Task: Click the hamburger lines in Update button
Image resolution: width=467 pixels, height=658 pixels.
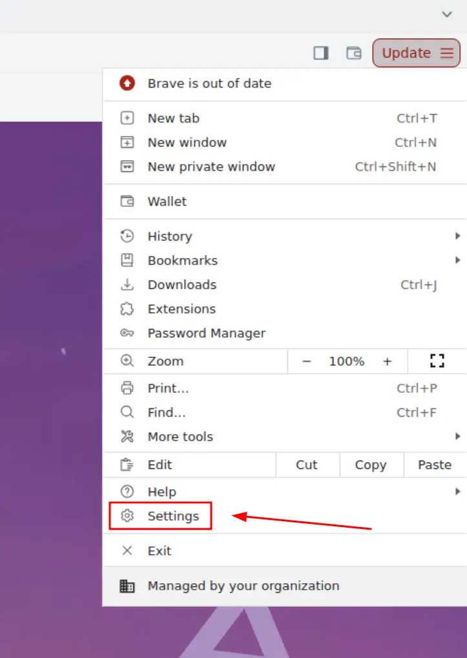Action: pyautogui.click(x=447, y=53)
